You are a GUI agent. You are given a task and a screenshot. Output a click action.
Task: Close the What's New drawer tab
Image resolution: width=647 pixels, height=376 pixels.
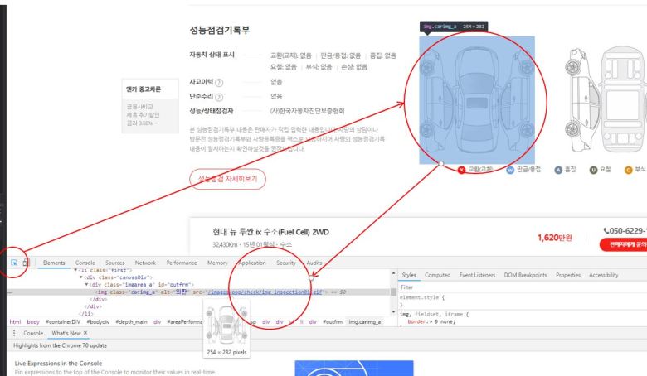pyautogui.click(x=85, y=332)
